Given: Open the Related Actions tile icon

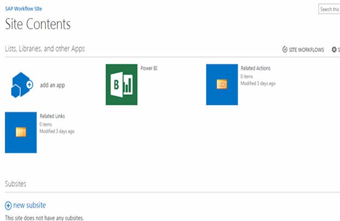Looking at the screenshot, I should [x=222, y=84].
